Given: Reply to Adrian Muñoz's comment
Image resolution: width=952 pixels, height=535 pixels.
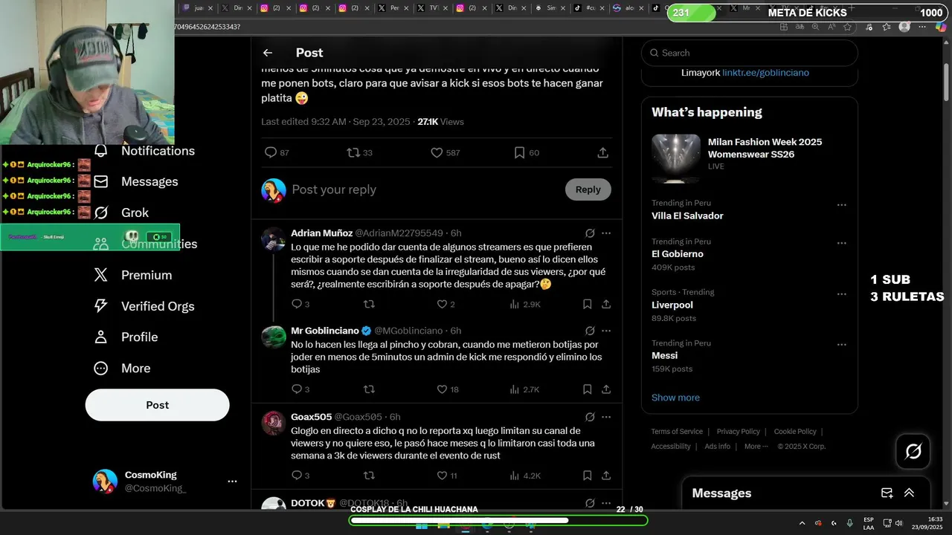Looking at the screenshot, I should 300,304.
